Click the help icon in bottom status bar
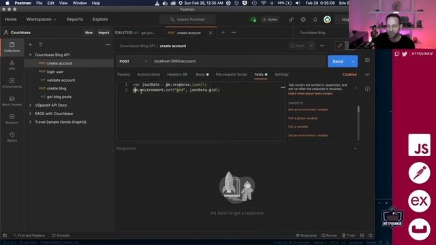The height and width of the screenshot is (245, 436). [x=371, y=235]
